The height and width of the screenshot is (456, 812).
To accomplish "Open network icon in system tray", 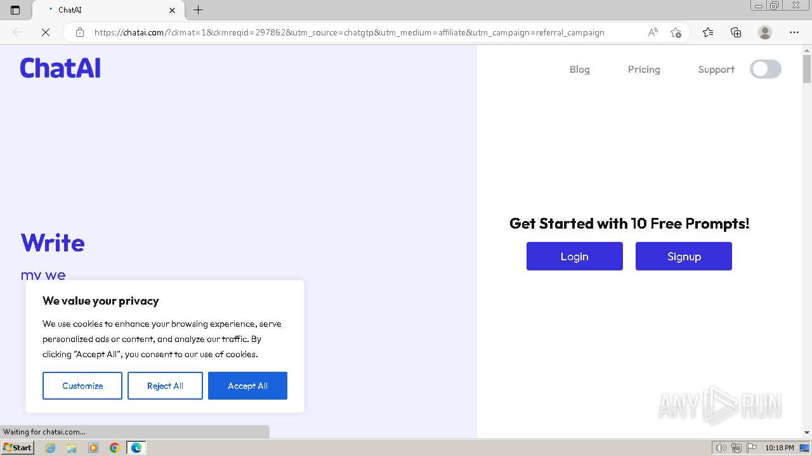I will click(x=737, y=448).
